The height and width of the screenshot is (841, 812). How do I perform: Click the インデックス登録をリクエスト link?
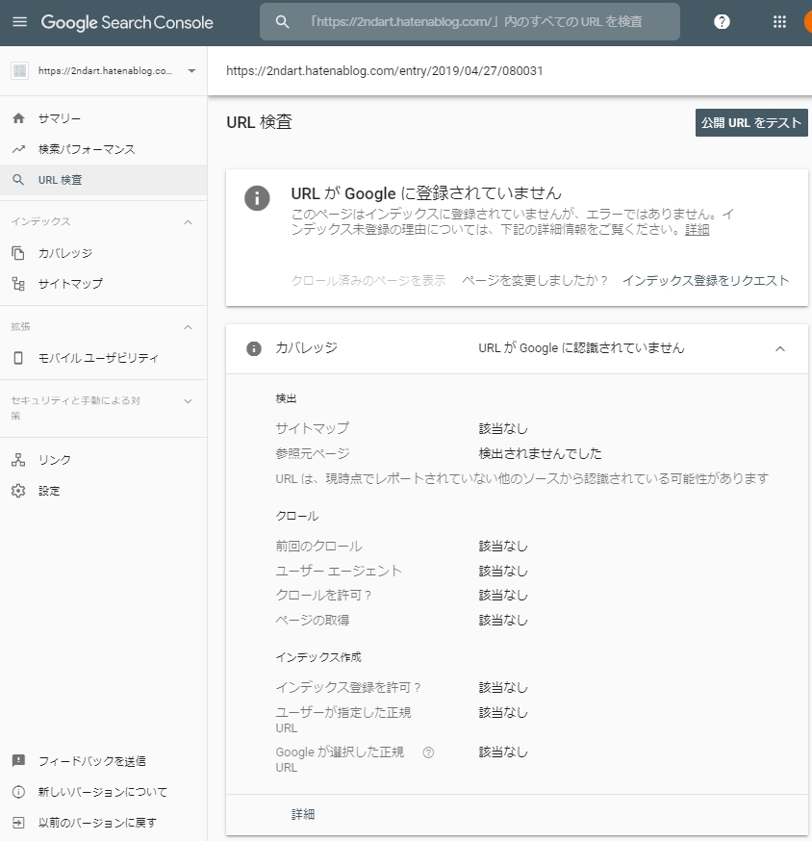point(707,281)
